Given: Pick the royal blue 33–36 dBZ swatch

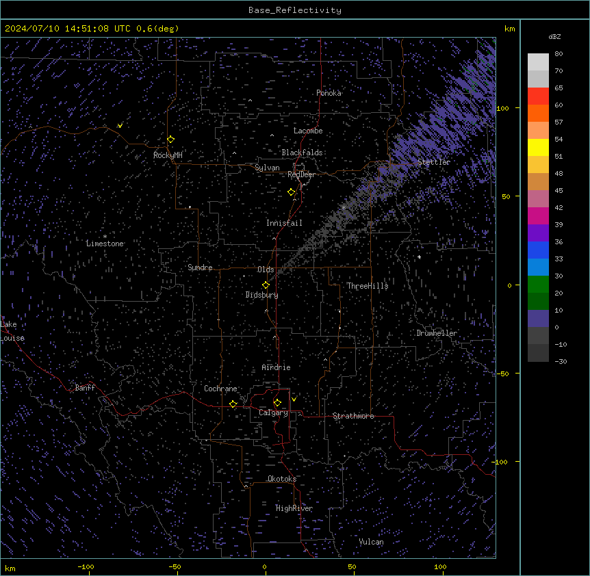Looking at the screenshot, I should coord(538,250).
